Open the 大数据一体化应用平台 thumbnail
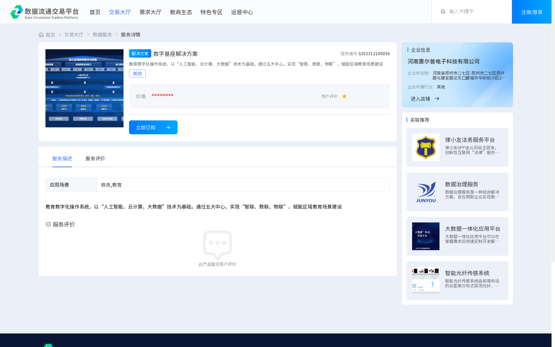Image resolution: width=555 pixels, height=347 pixels. click(x=426, y=236)
